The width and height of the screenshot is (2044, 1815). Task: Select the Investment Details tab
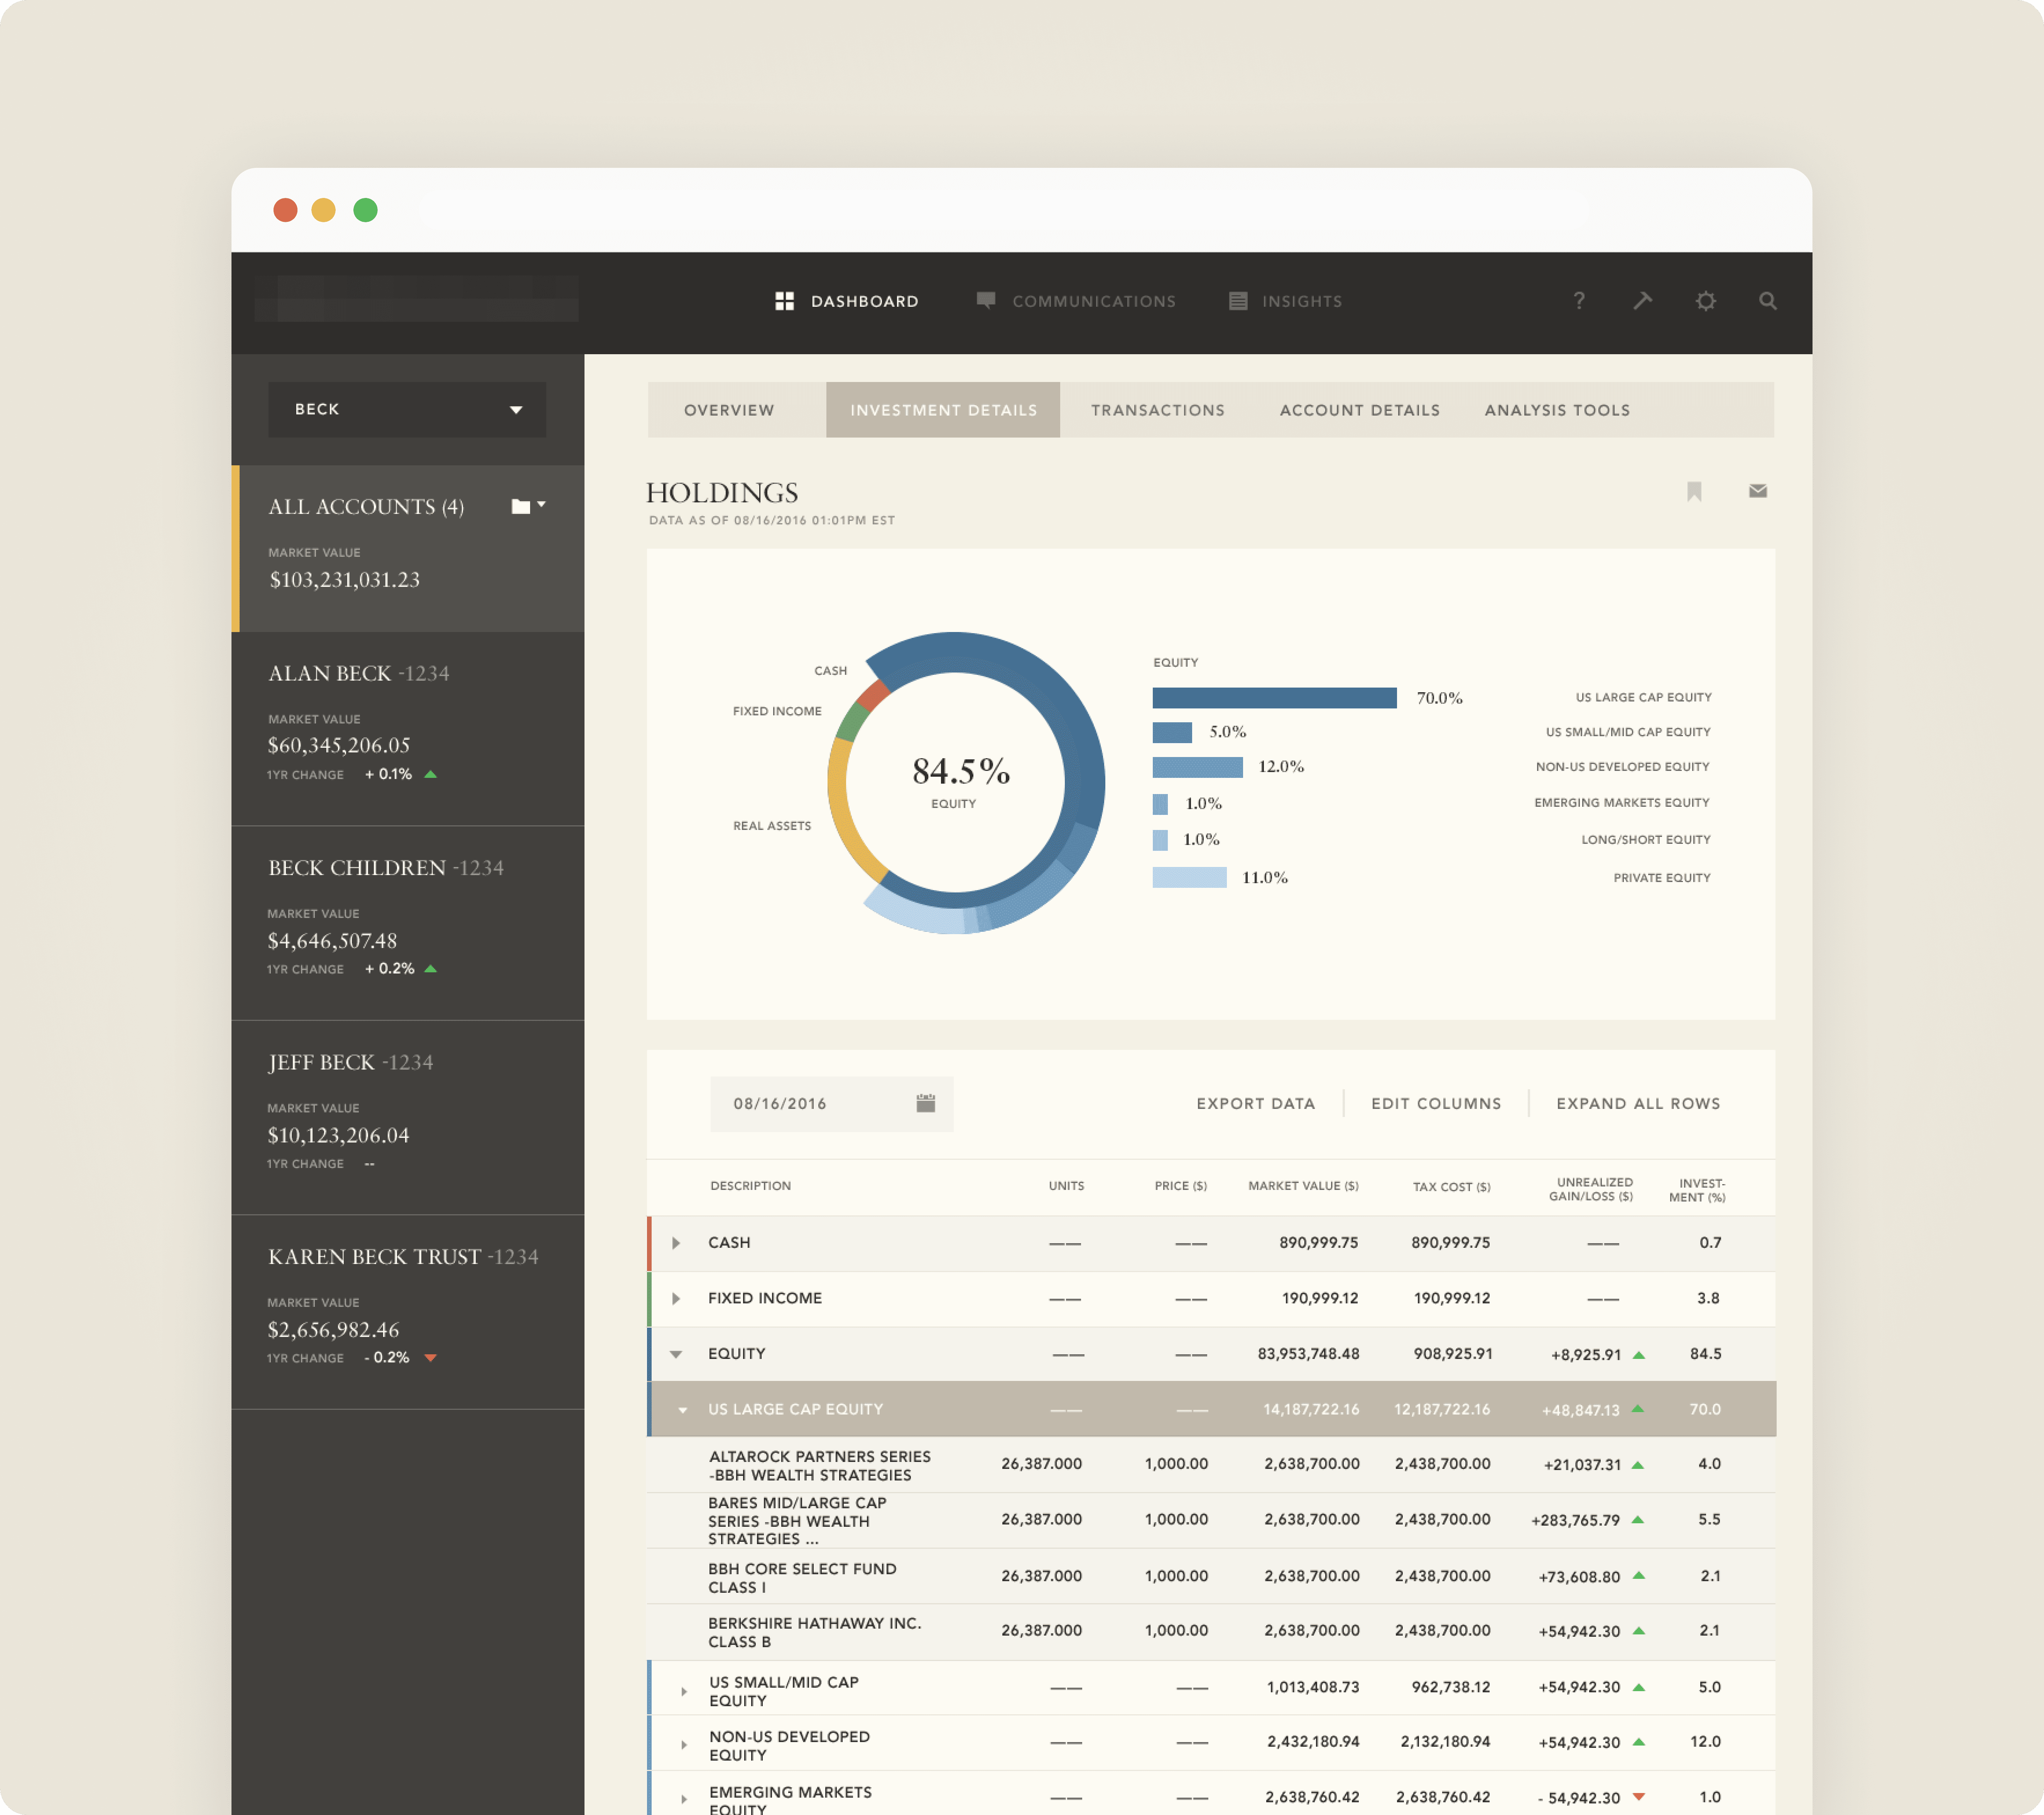pos(943,410)
